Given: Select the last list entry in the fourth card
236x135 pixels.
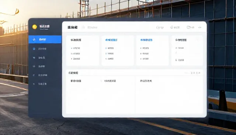Looking at the screenshot, I should coord(180,60).
